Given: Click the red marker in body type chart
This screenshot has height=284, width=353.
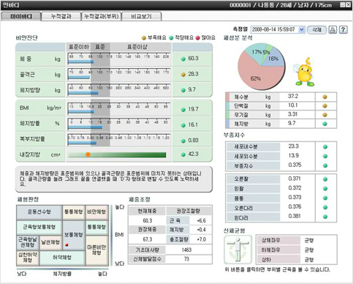Looking at the screenshot, I should 67,244.
